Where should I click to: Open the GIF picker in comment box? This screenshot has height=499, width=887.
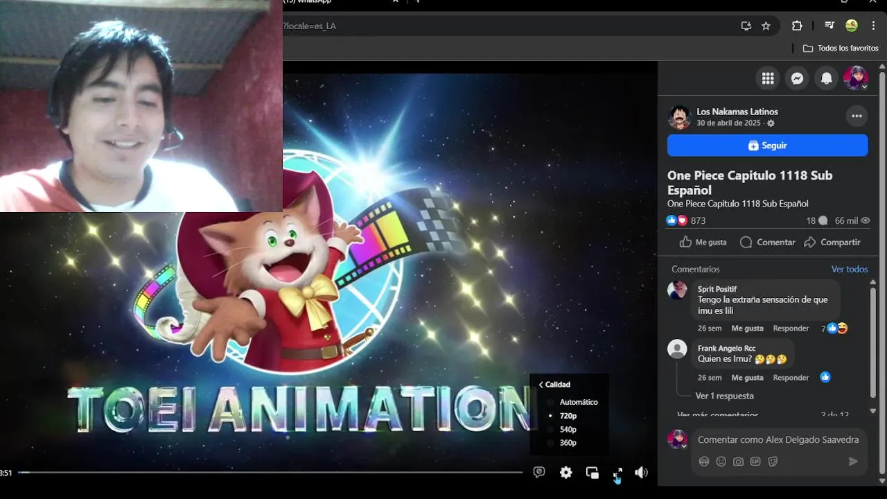[x=755, y=462]
